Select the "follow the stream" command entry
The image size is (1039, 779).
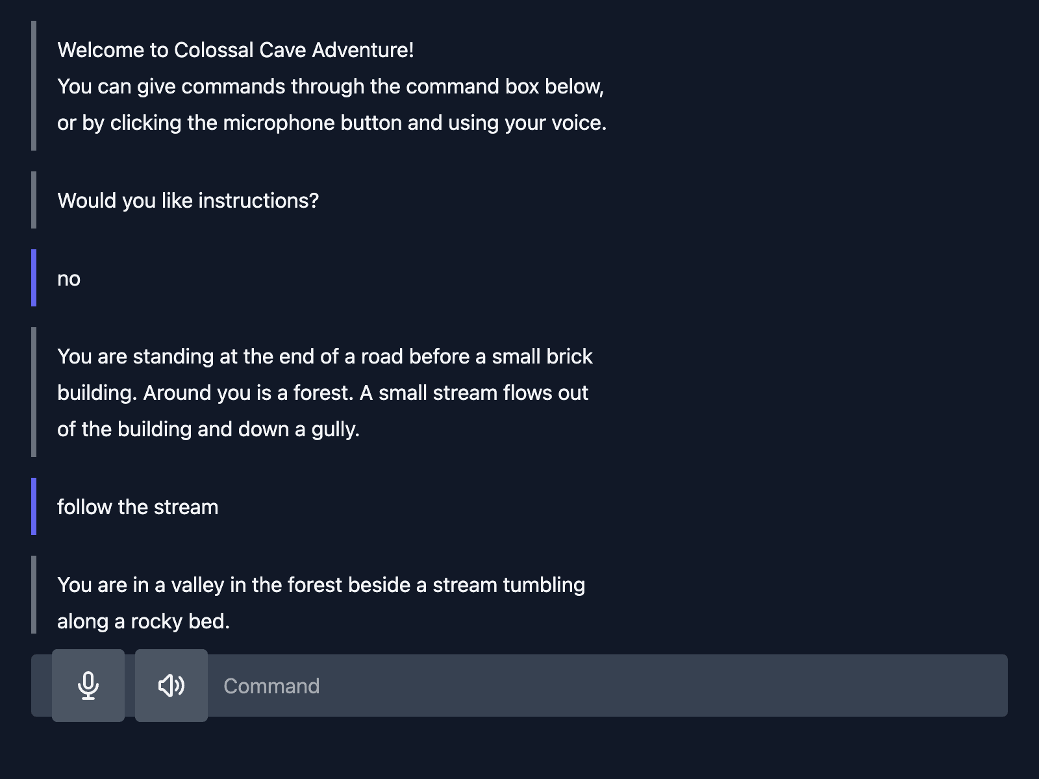[x=138, y=507]
